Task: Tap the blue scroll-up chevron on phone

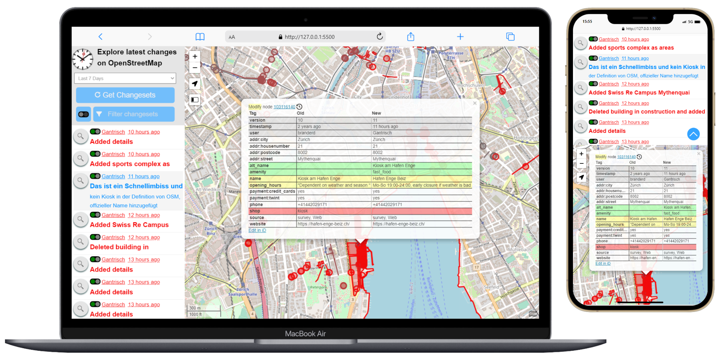Action: coord(693,134)
